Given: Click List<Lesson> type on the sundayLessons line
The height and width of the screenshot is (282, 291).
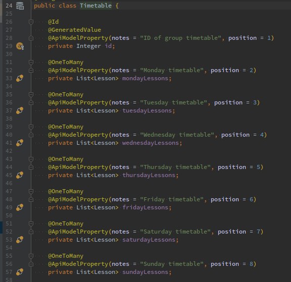Looking at the screenshot, I should pyautogui.click(x=98, y=272).
